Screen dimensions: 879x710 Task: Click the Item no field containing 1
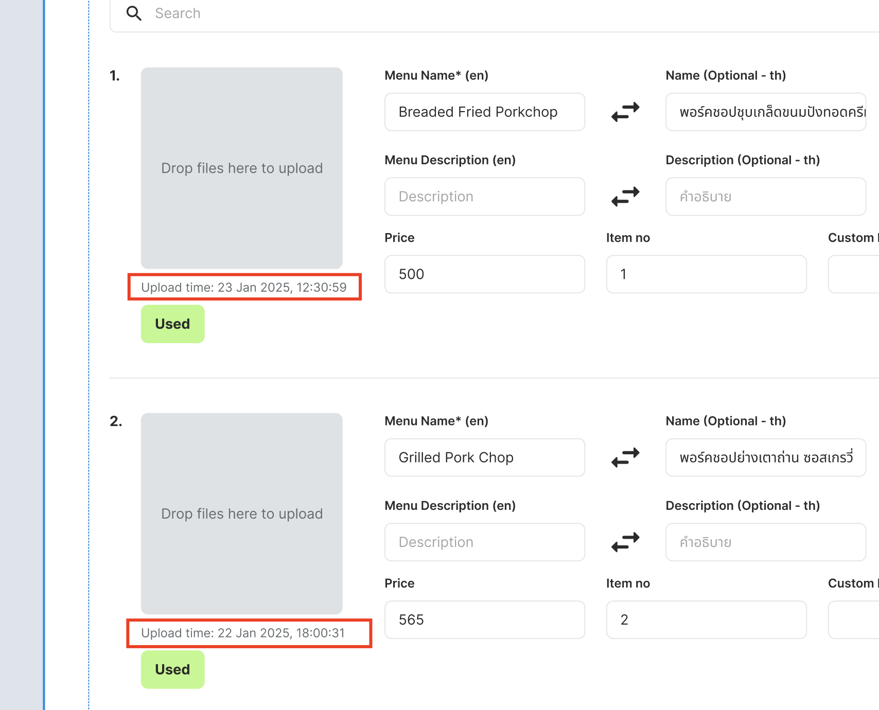click(706, 274)
